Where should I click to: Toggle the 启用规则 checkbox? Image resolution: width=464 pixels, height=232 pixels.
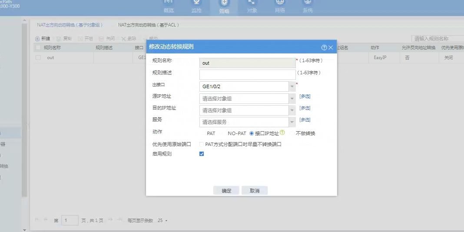click(202, 154)
